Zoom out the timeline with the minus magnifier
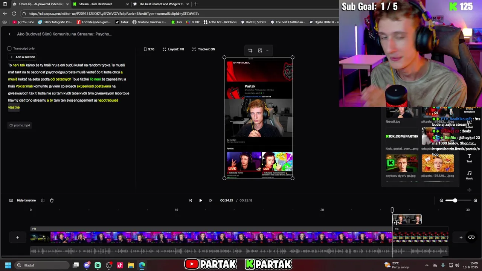482x271 pixels. coord(441,201)
